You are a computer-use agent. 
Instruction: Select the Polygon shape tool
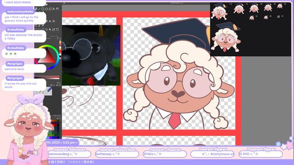tap(50, 9)
